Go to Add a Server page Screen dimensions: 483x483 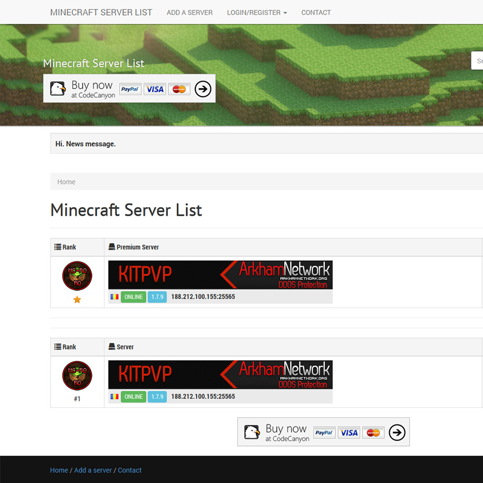189,13
